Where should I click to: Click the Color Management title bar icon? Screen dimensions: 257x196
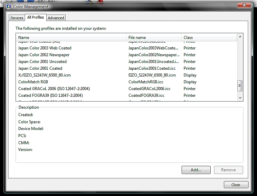(x=8, y=7)
